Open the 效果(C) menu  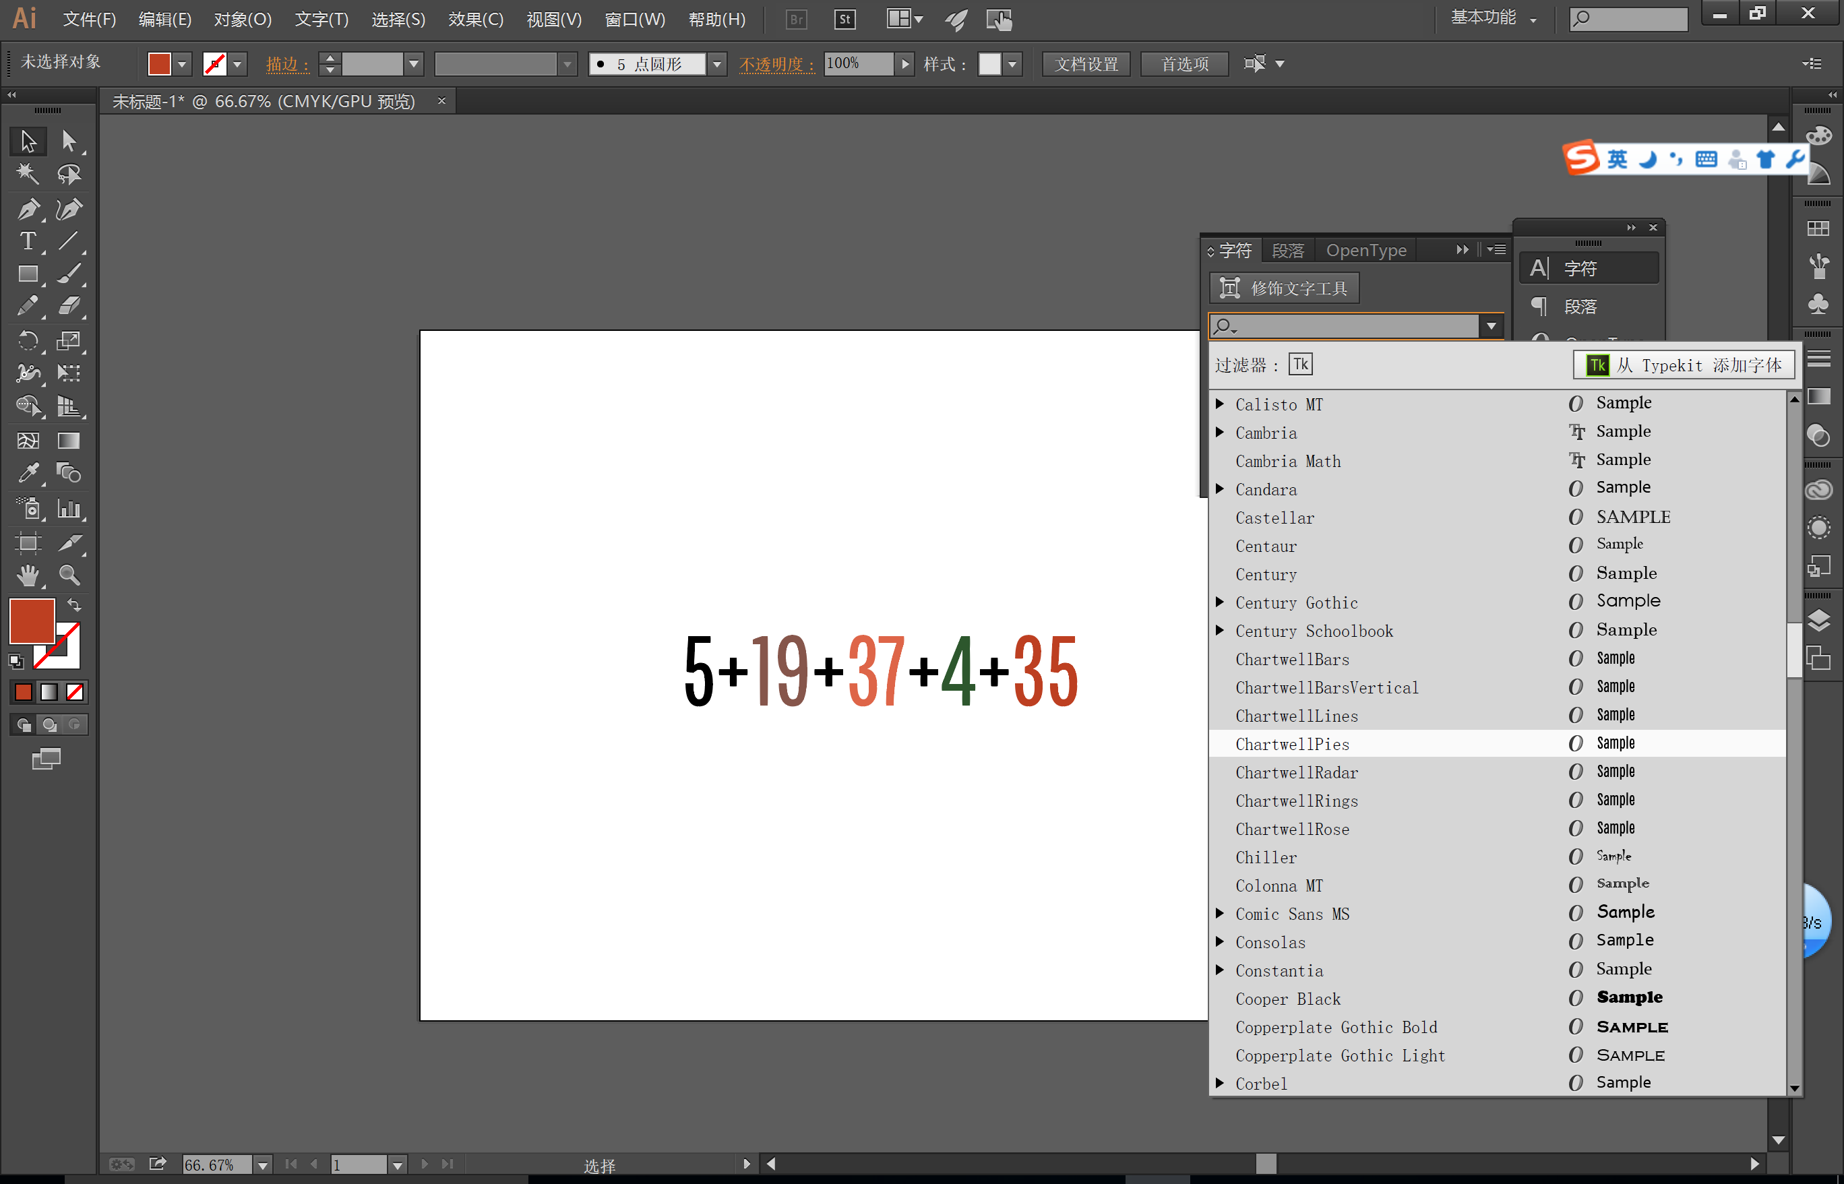point(475,20)
